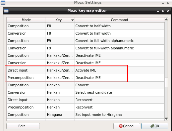The height and width of the screenshot is (131, 172).
Task: Select the 'Activate IME' command cell
Action: coord(119,70)
